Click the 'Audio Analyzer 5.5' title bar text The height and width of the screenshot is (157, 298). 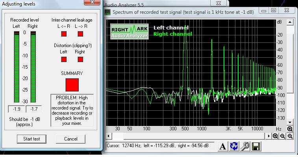[x=124, y=5]
